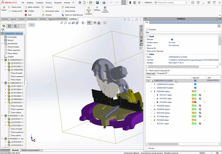Open the Modifica menu
222x154 pixels.
click(30, 3)
